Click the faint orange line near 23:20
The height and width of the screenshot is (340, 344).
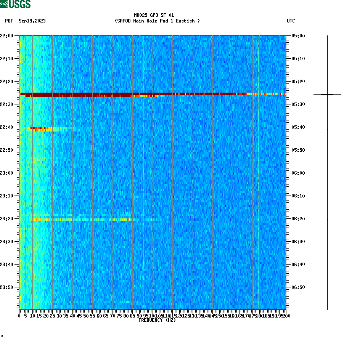(x=76, y=219)
